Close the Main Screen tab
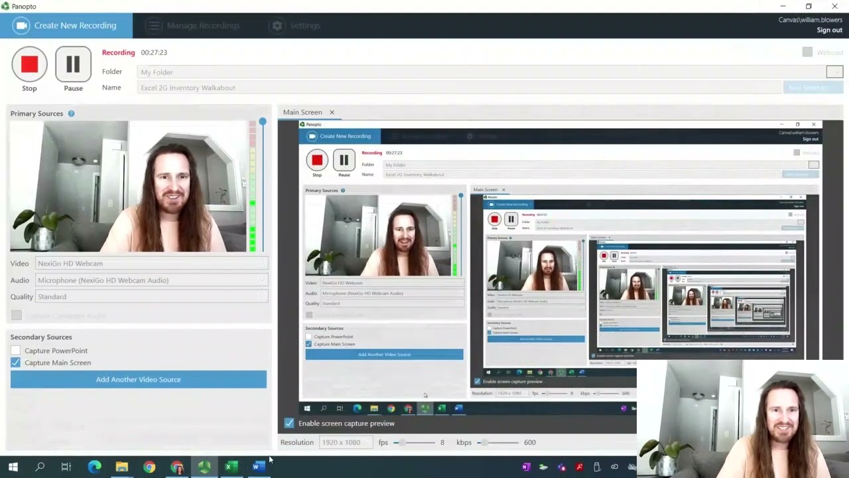 pyautogui.click(x=332, y=112)
